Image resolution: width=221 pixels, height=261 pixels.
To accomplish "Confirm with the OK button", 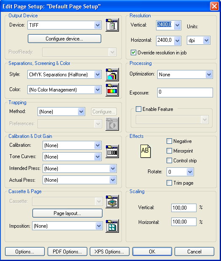I will pos(152,251).
